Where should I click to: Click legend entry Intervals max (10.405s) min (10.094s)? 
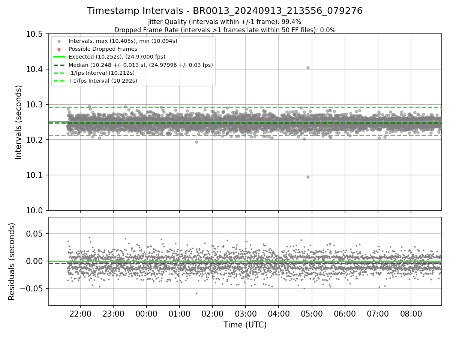[x=123, y=41]
